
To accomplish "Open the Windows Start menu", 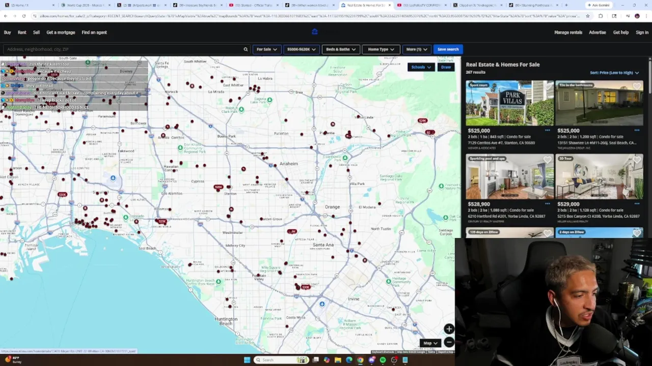I will (x=247, y=360).
